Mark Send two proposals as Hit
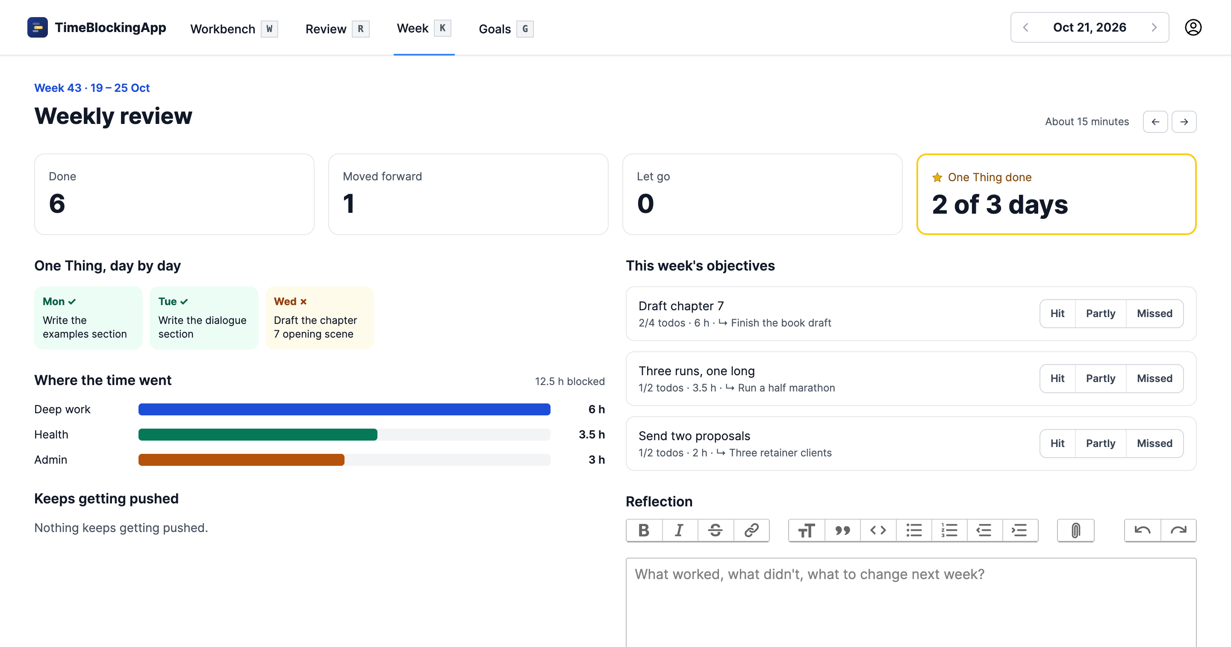The image size is (1231, 647). point(1057,444)
